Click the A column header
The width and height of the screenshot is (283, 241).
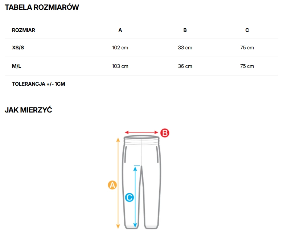[x=120, y=30]
